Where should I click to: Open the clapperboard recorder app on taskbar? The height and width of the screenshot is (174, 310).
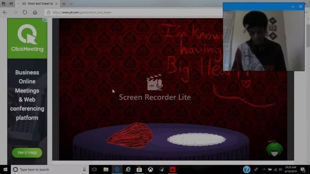[x=161, y=170]
